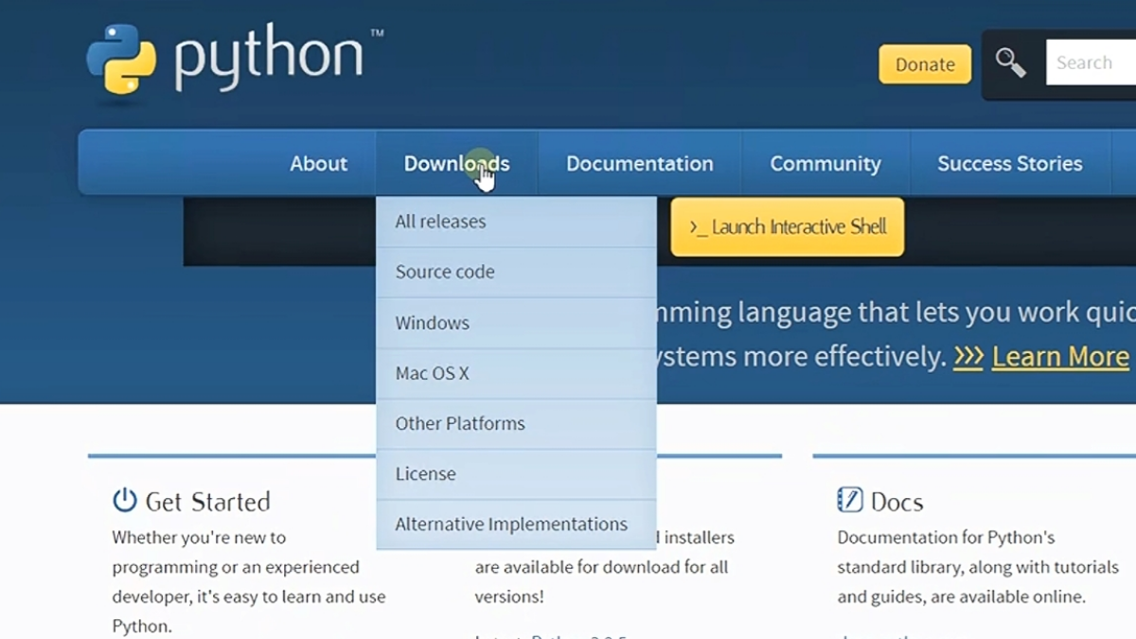
Task: Choose Windows in Downloads dropdown
Action: point(516,323)
